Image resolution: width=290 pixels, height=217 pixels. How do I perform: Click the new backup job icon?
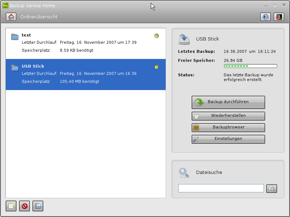point(11,206)
